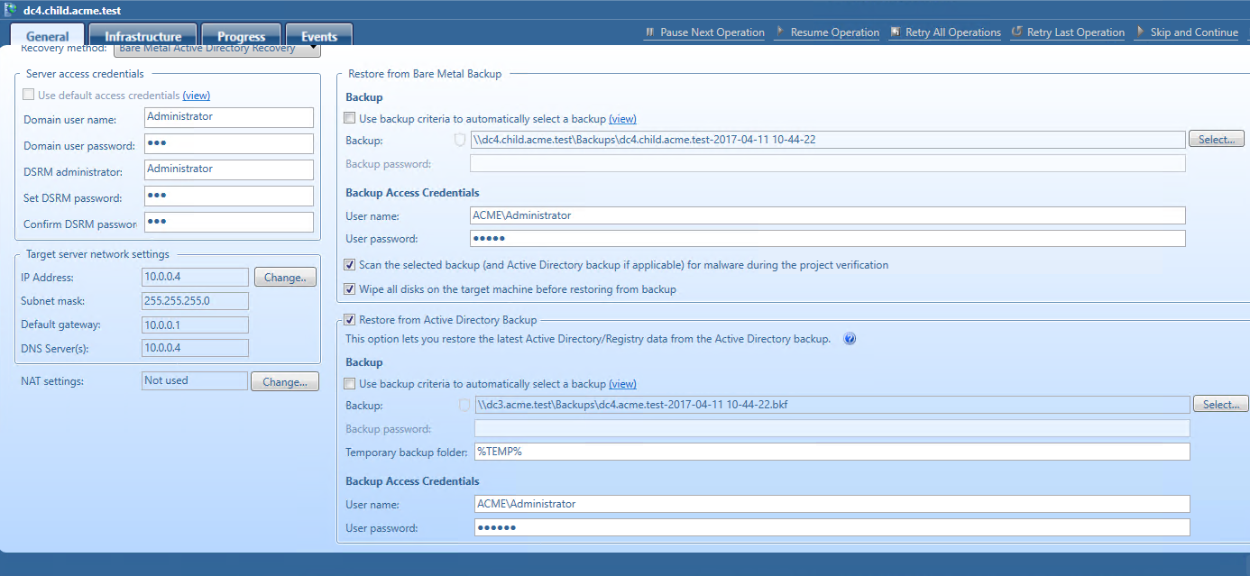Toggle Restore from Active Directory Backup checkbox
This screenshot has height=576, width=1250.
pyautogui.click(x=350, y=319)
